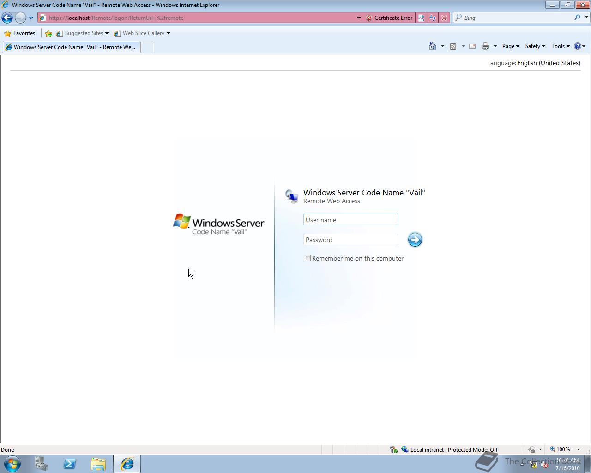Image resolution: width=591 pixels, height=473 pixels.
Task: Open the Safety menu
Action: [x=535, y=46]
